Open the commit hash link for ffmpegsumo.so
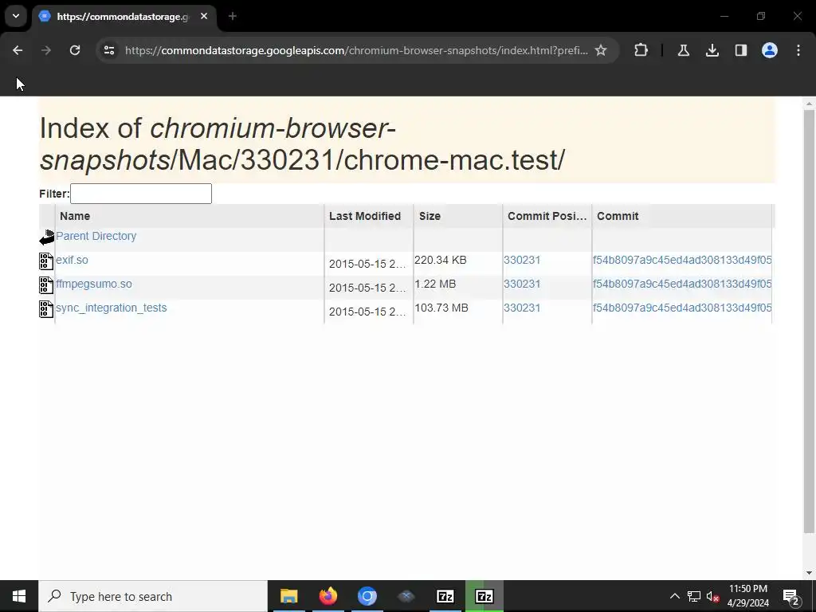Viewport: 816px width, 612px height. coord(682,284)
